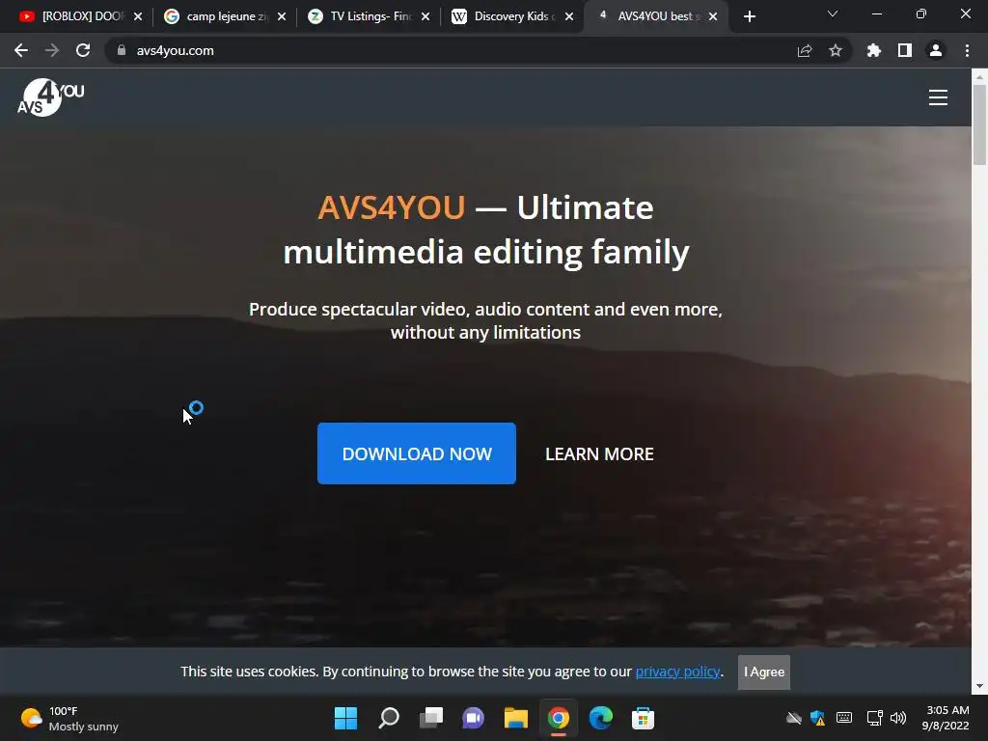Image resolution: width=988 pixels, height=741 pixels.
Task: Close the camp lejeune tab
Action: click(282, 16)
